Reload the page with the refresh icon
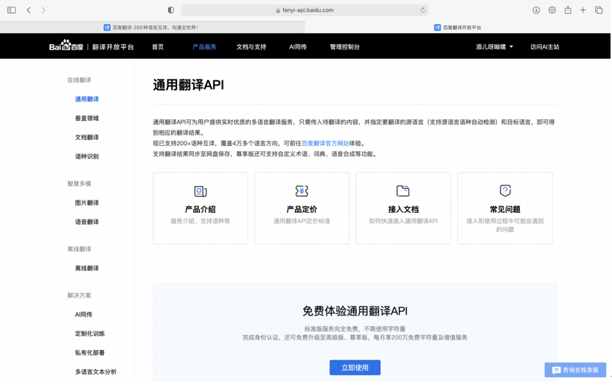The image size is (612, 386). pyautogui.click(x=423, y=10)
